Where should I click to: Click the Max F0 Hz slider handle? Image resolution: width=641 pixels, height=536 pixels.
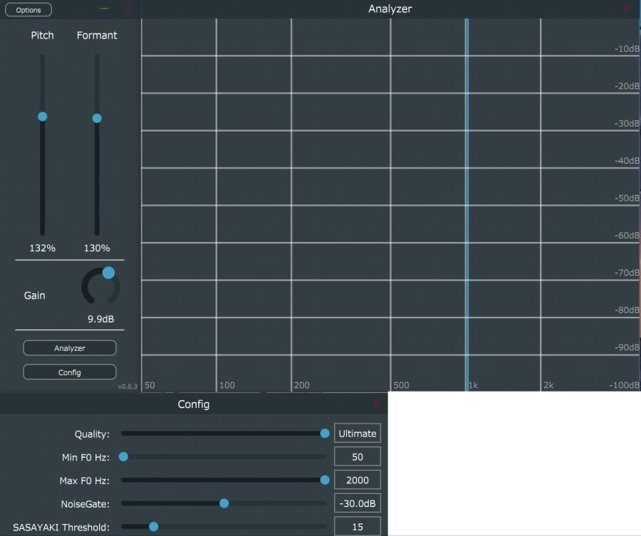click(x=325, y=480)
